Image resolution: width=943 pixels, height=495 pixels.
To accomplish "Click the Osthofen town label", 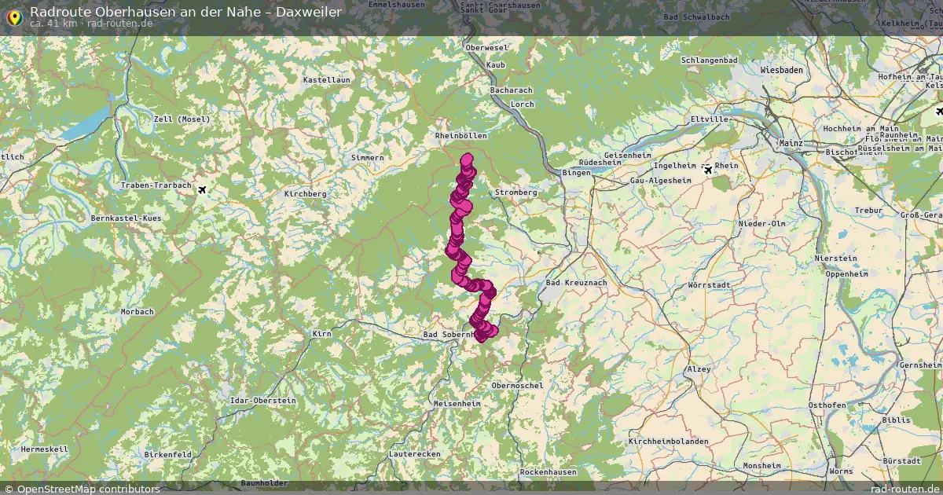I will coord(829,405).
